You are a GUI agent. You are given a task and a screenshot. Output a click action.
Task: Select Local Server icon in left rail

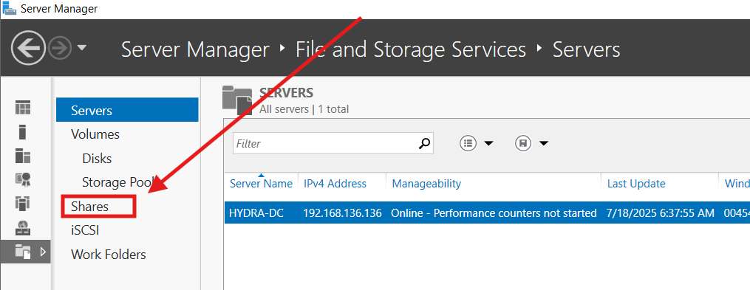point(22,131)
